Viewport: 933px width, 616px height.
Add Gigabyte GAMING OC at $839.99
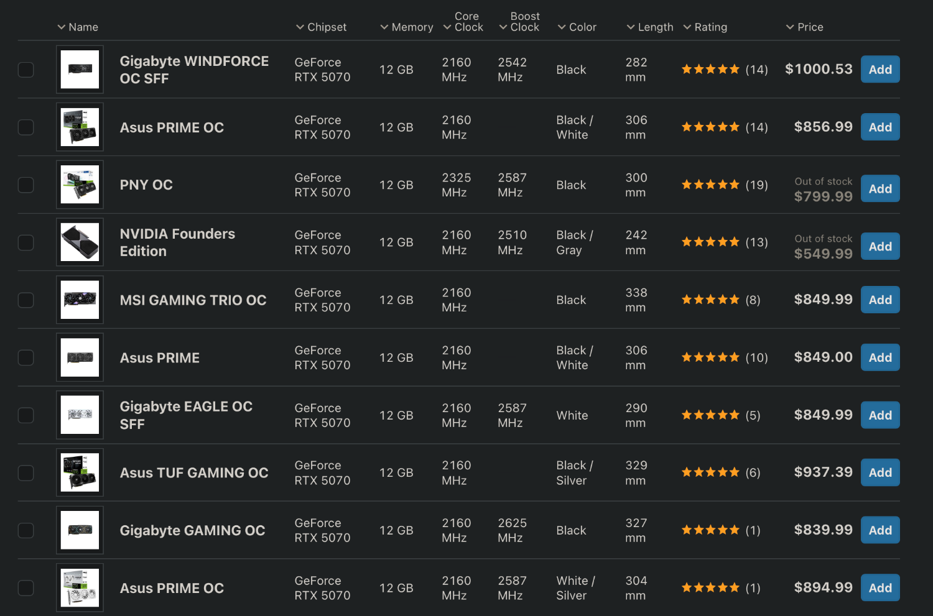(880, 530)
